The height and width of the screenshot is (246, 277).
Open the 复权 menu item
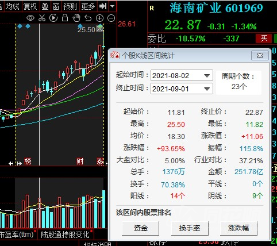pos(30,6)
